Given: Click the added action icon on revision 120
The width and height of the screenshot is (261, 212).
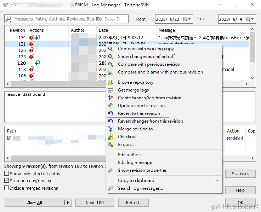Looking at the screenshot, I should [x=37, y=63].
